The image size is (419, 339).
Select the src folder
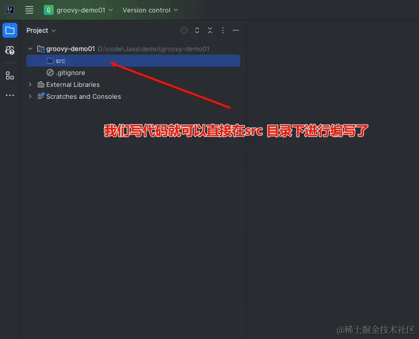[x=133, y=61]
